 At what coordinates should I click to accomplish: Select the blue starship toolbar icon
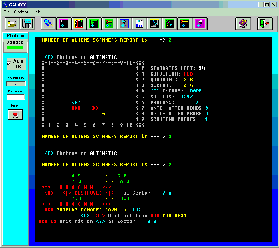pos(48,24)
